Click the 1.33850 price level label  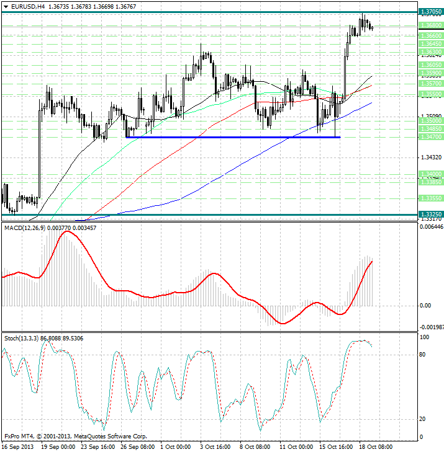pos(431,182)
